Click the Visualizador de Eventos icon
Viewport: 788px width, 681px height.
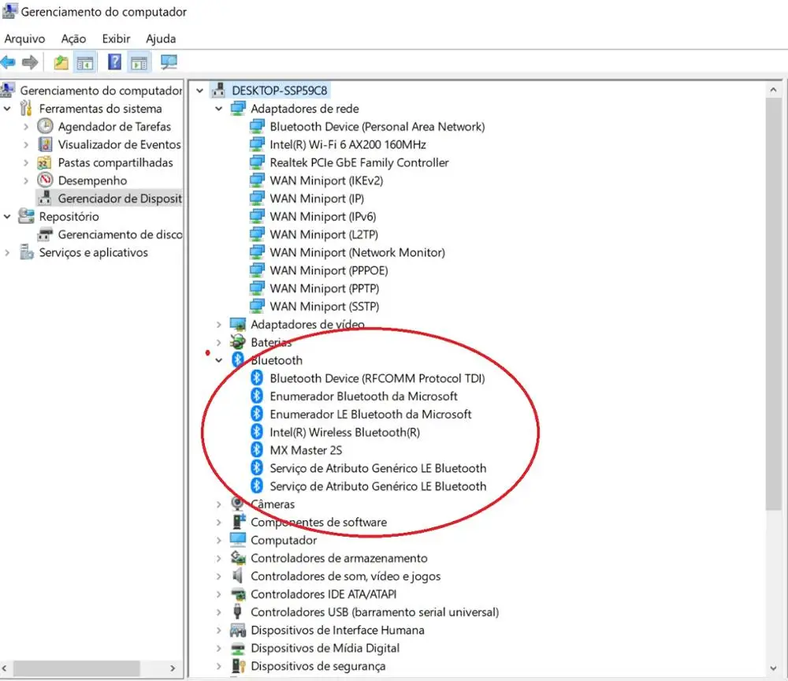click(x=45, y=144)
